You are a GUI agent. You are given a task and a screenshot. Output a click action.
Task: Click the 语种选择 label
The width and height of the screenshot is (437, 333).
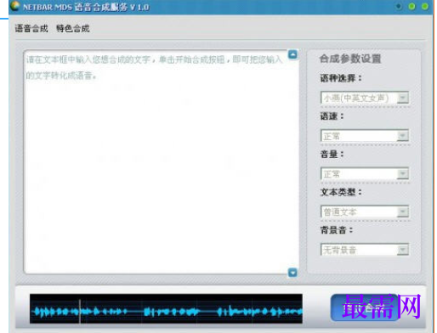click(x=341, y=78)
